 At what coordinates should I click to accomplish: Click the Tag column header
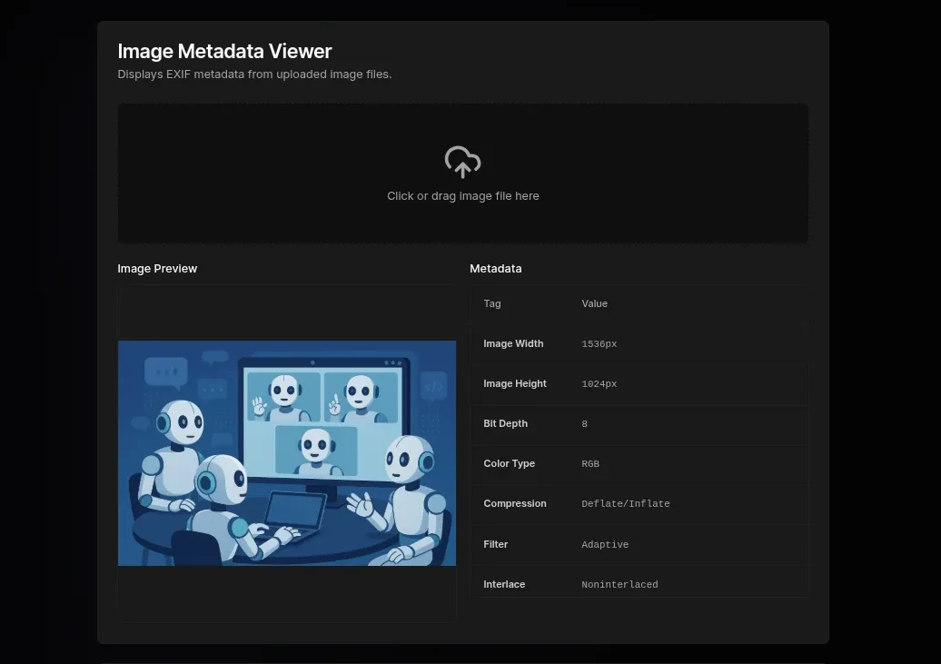pos(491,303)
